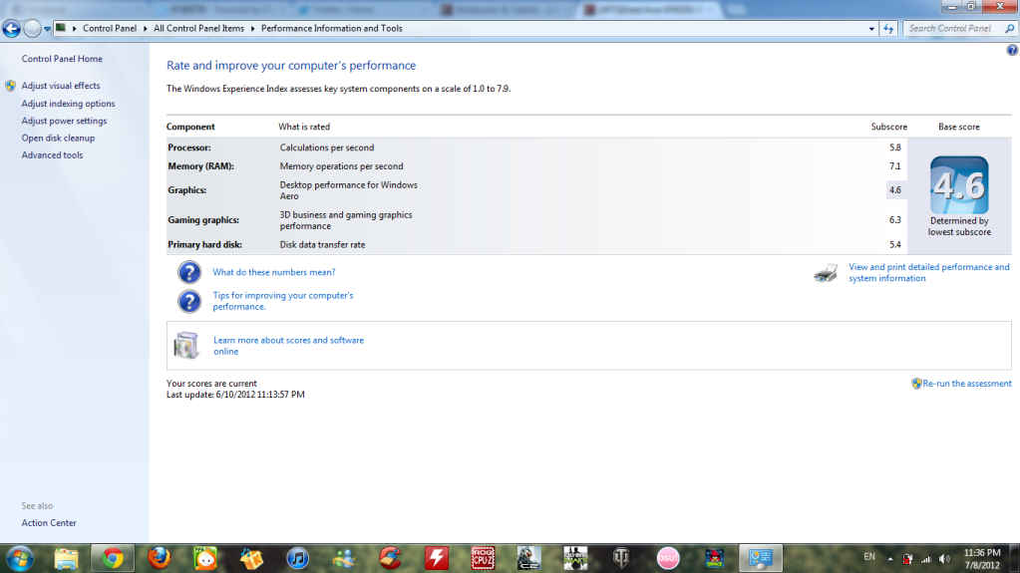Show hidden system tray icons
Viewport: 1020px width, 573px height.
889,558
